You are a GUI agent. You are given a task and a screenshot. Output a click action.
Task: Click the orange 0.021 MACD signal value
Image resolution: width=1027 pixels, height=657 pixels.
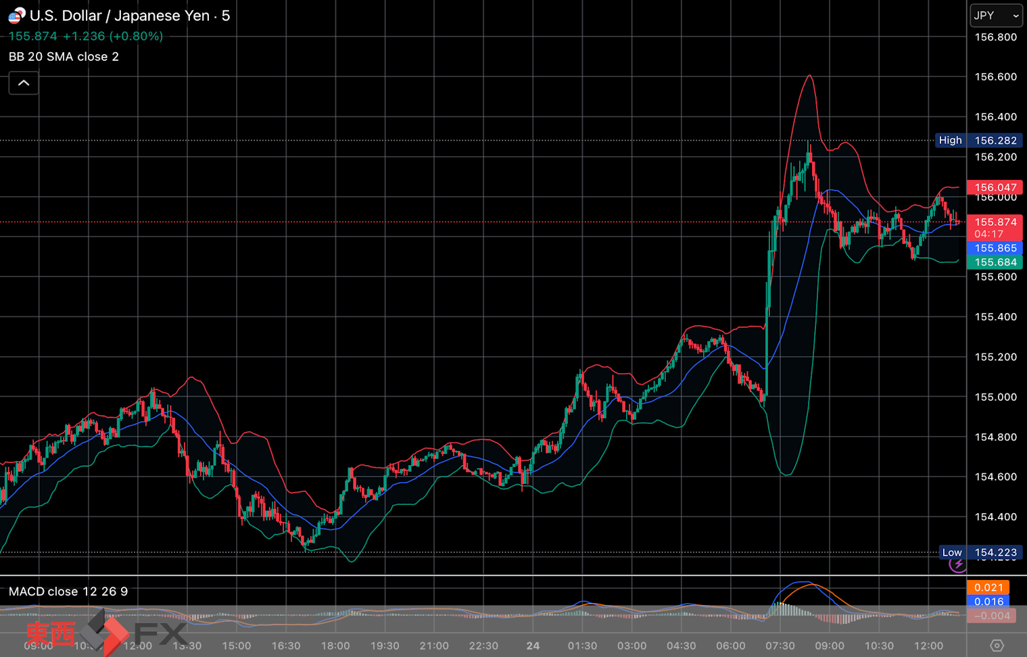[x=988, y=587]
